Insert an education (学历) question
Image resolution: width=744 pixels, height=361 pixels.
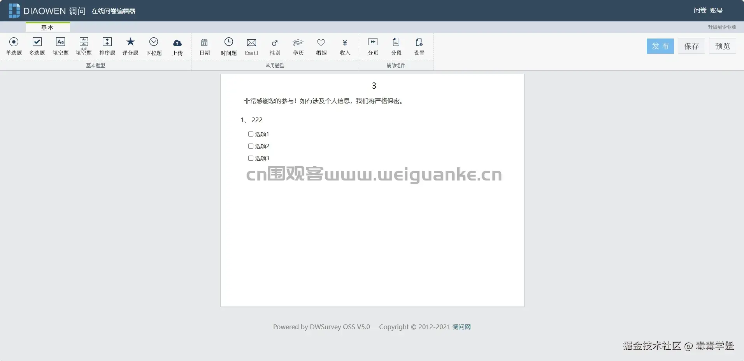coord(298,46)
